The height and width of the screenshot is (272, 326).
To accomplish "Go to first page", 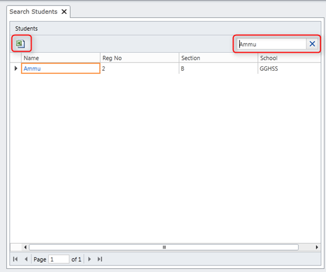I will 15,259.
